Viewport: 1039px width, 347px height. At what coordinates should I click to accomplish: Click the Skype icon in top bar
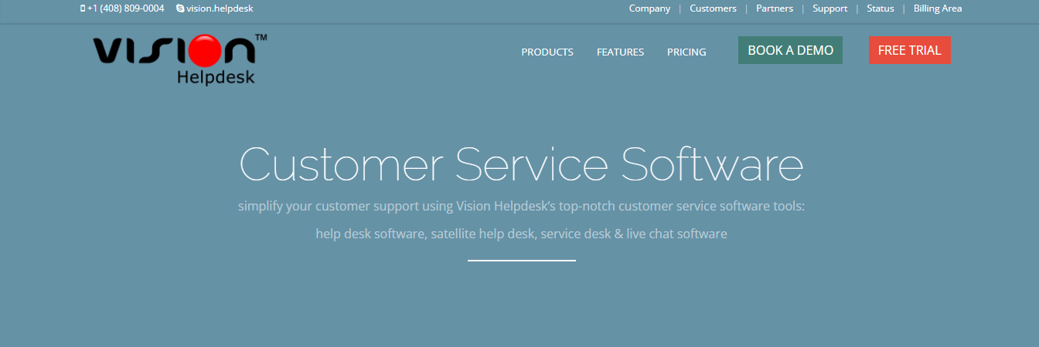click(180, 8)
